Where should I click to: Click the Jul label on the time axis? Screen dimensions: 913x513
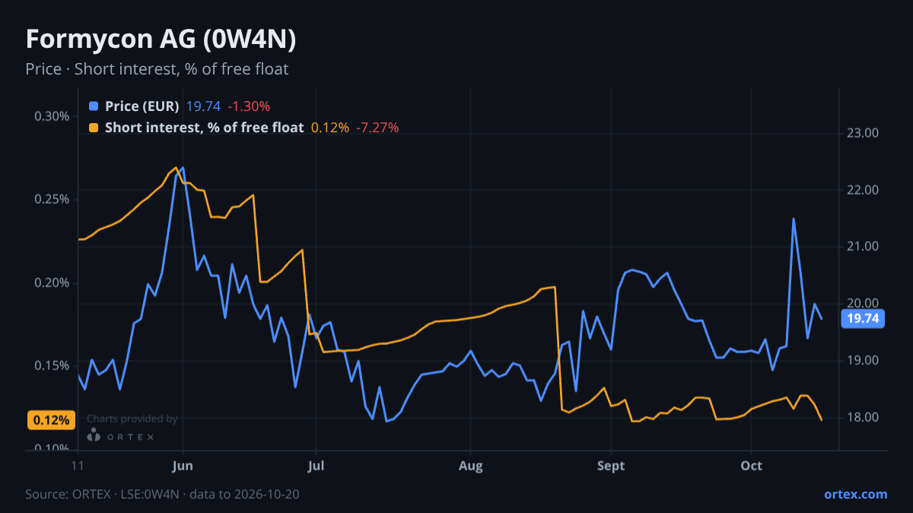pyautogui.click(x=317, y=465)
